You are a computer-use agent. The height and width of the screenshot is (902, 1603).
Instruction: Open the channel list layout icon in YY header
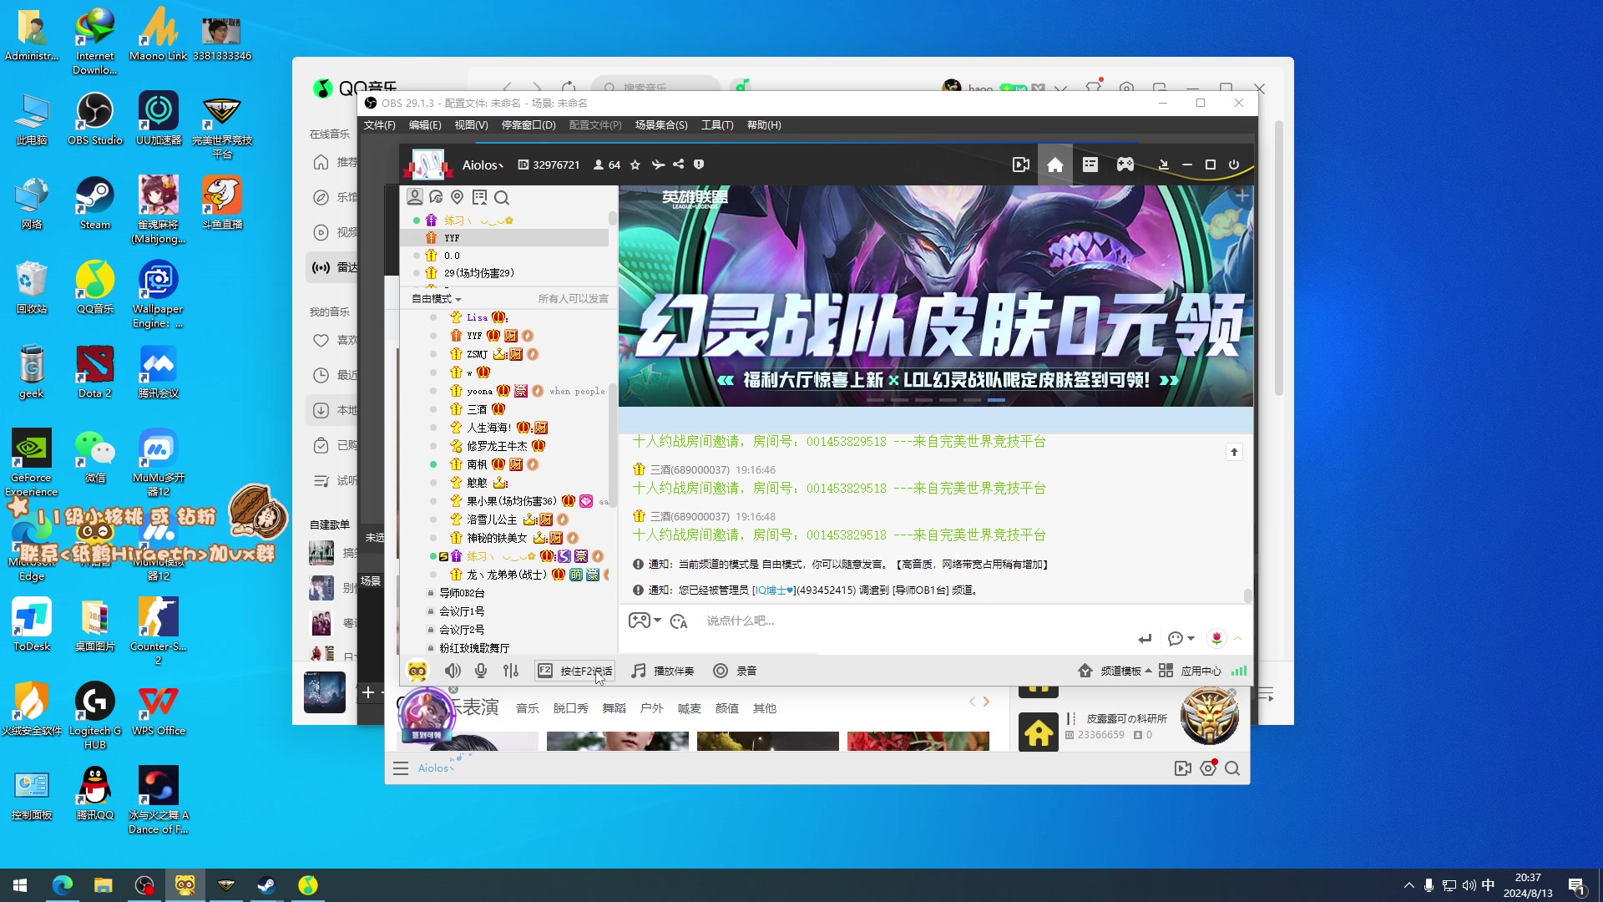[1090, 165]
